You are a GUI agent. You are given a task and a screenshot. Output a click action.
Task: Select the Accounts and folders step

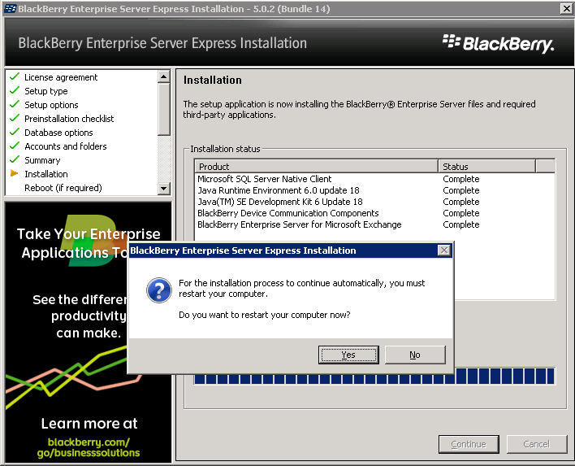65,146
